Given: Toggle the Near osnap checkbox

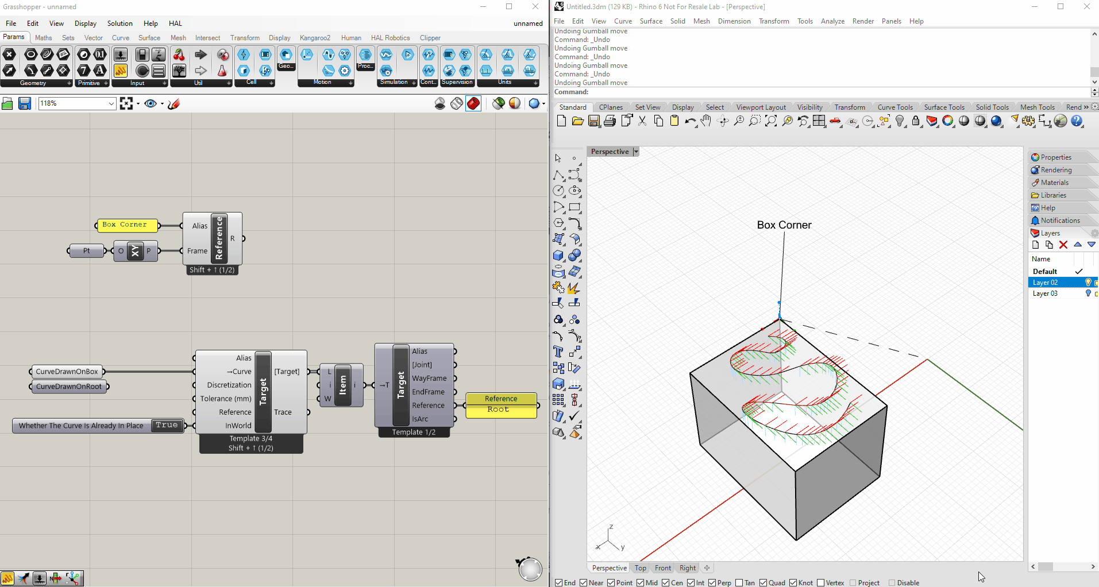Looking at the screenshot, I should tap(584, 583).
